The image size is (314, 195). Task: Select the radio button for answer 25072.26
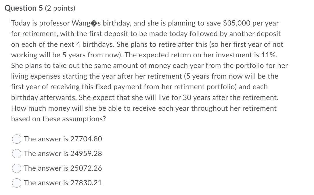click(16, 168)
